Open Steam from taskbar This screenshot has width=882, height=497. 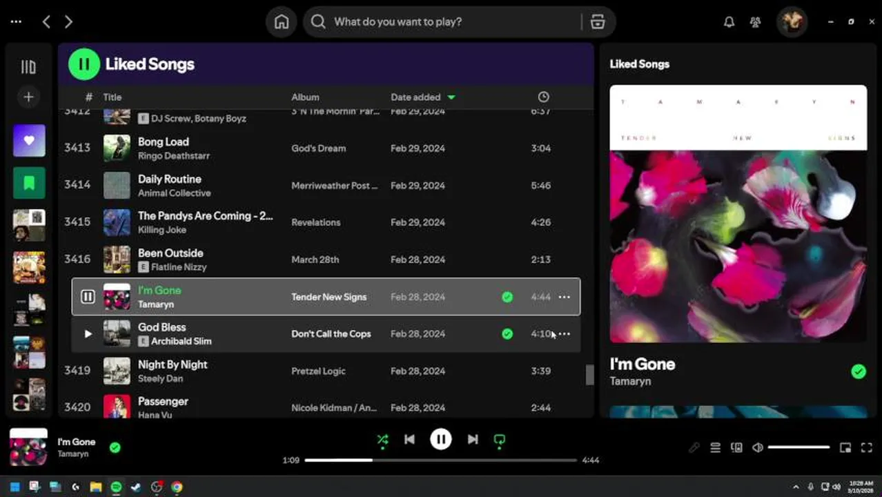coord(136,487)
